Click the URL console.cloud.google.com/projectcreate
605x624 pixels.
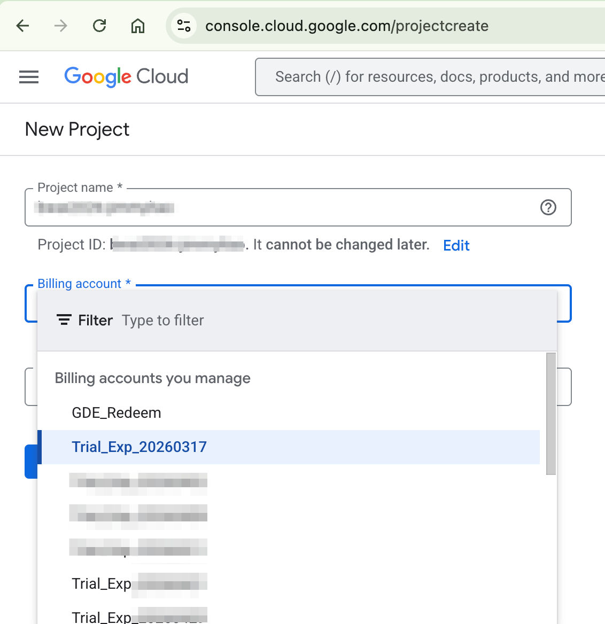click(x=347, y=26)
